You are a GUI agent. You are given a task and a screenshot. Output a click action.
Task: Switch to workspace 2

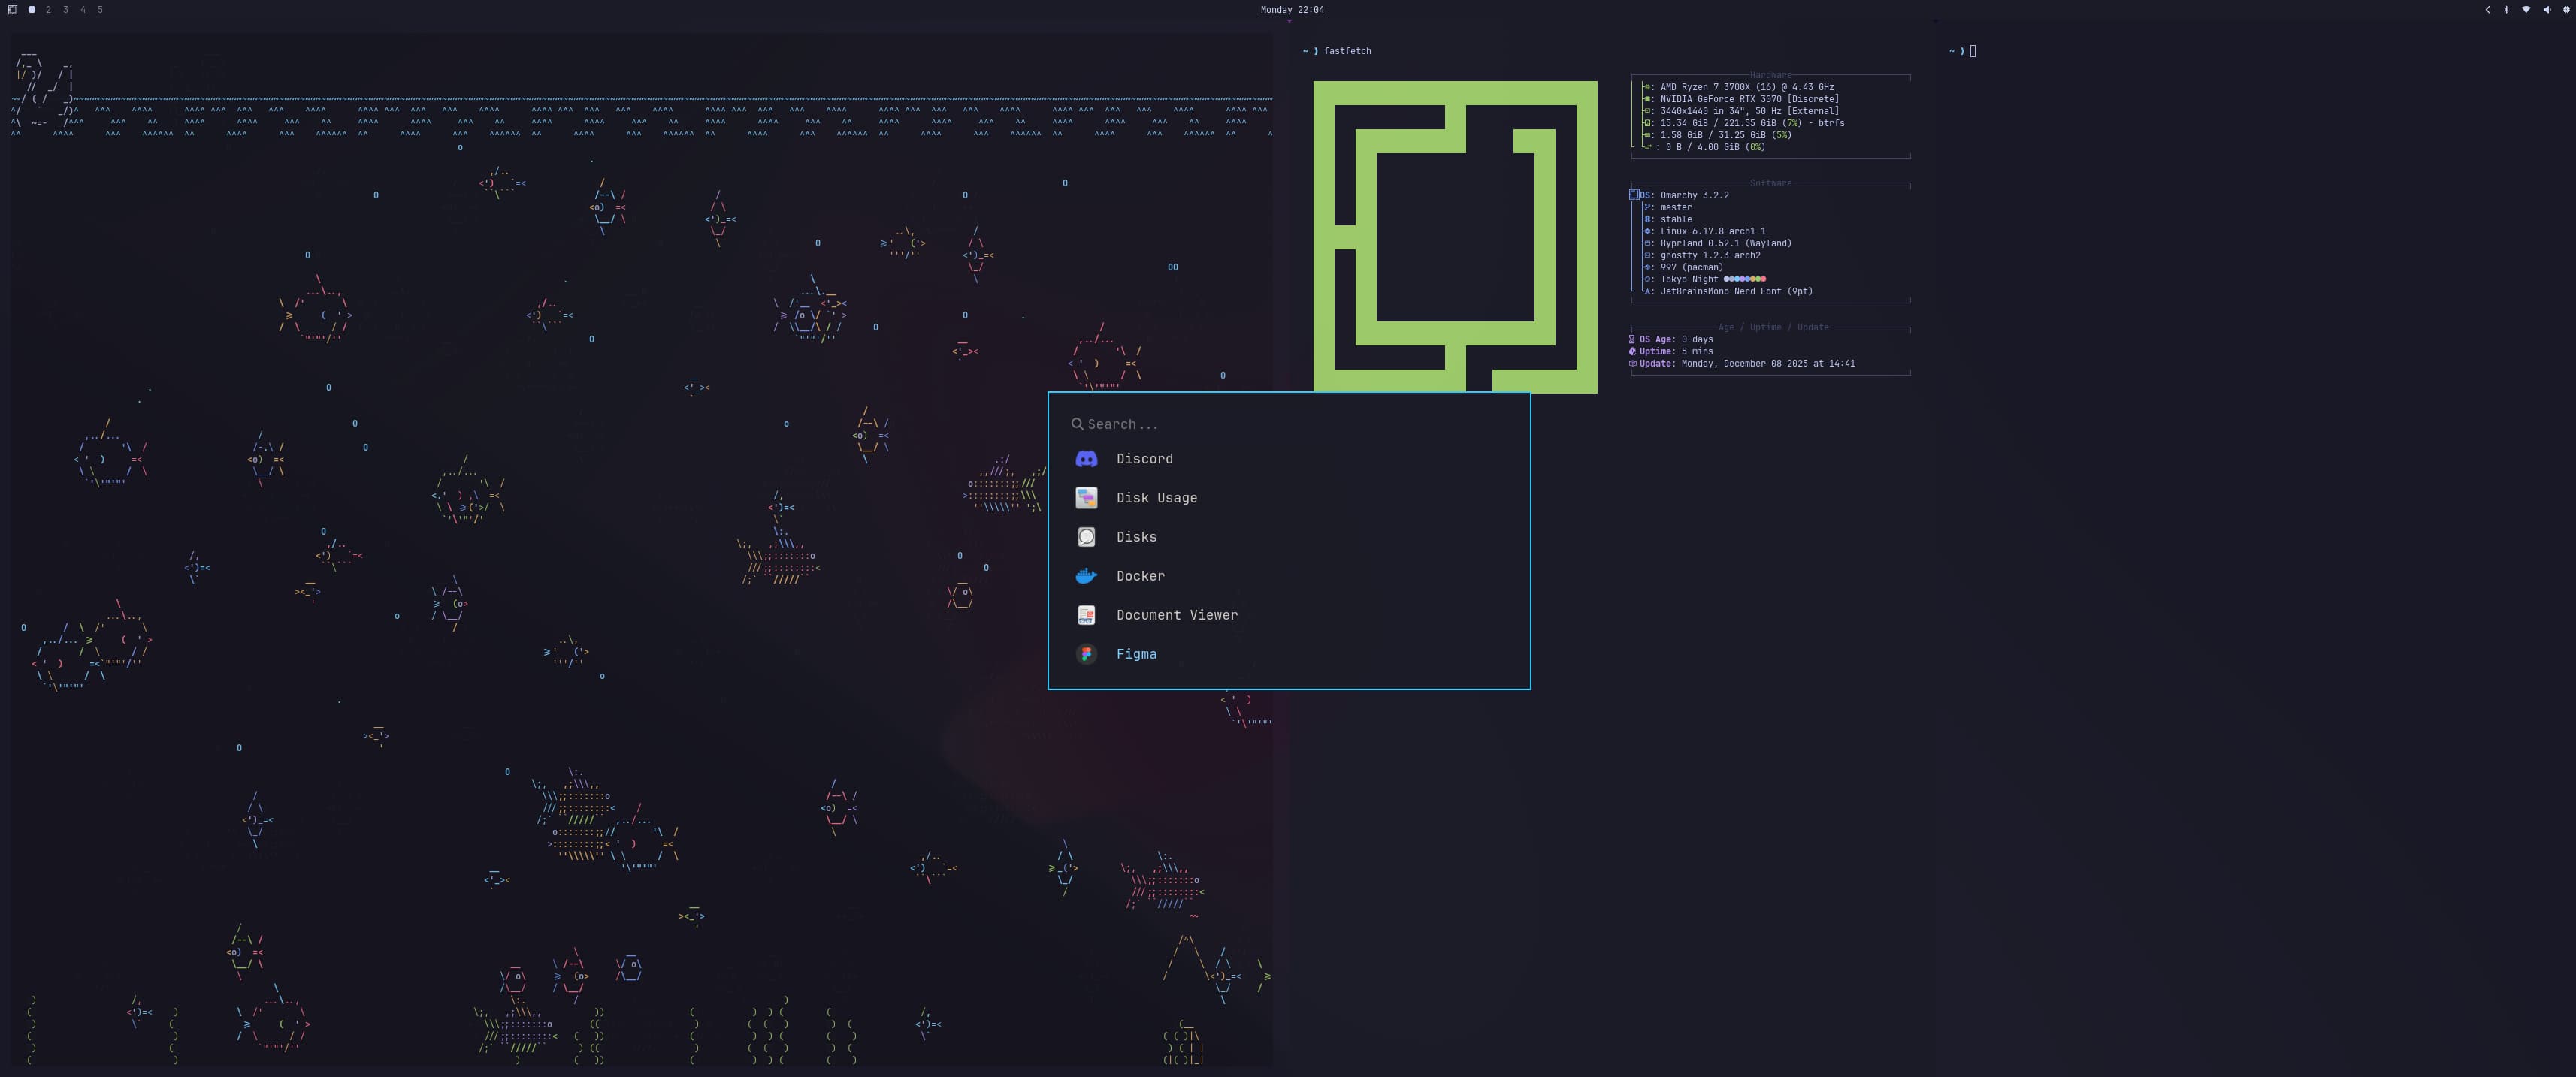click(x=48, y=9)
